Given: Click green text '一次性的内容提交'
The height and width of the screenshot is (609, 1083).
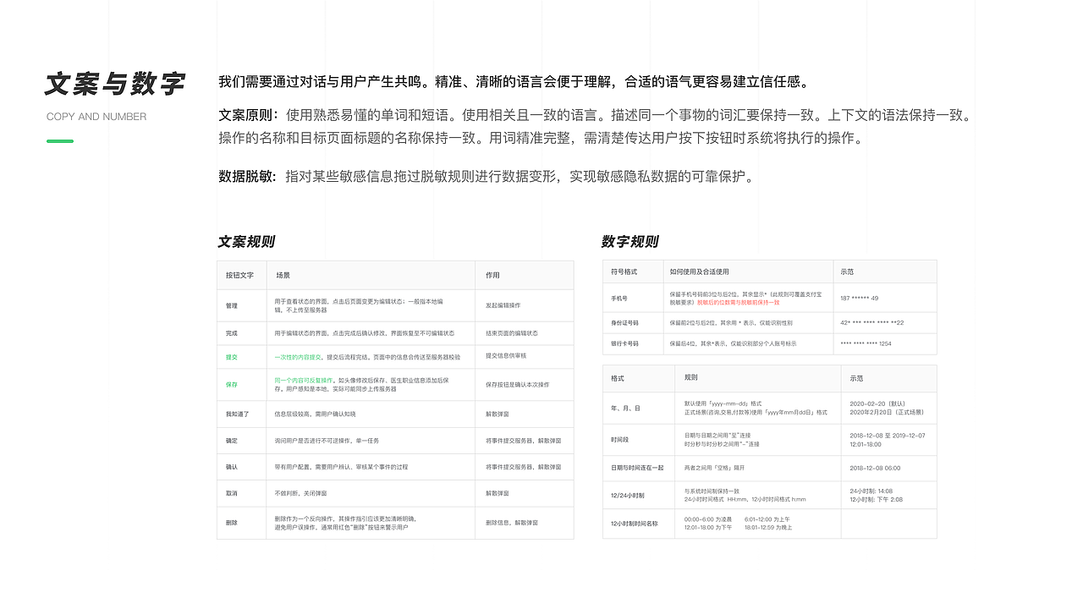Looking at the screenshot, I should (299, 357).
